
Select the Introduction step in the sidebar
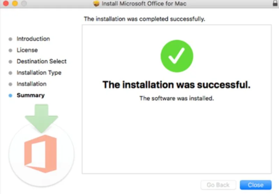33,39
